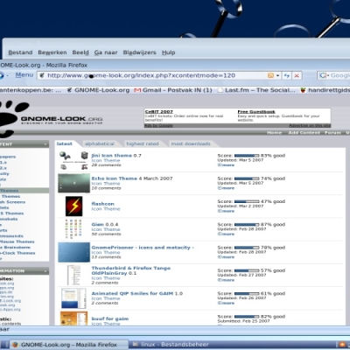
Task: Click the red stop loading icon
Action: (297, 75)
